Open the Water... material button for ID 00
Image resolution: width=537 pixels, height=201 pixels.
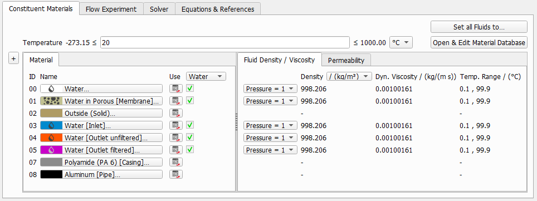click(x=101, y=89)
